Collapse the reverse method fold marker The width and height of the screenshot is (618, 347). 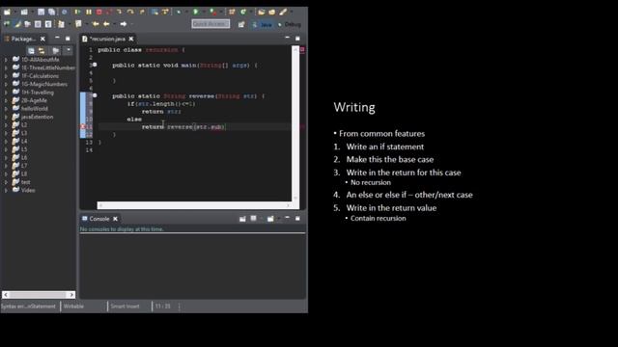point(95,95)
